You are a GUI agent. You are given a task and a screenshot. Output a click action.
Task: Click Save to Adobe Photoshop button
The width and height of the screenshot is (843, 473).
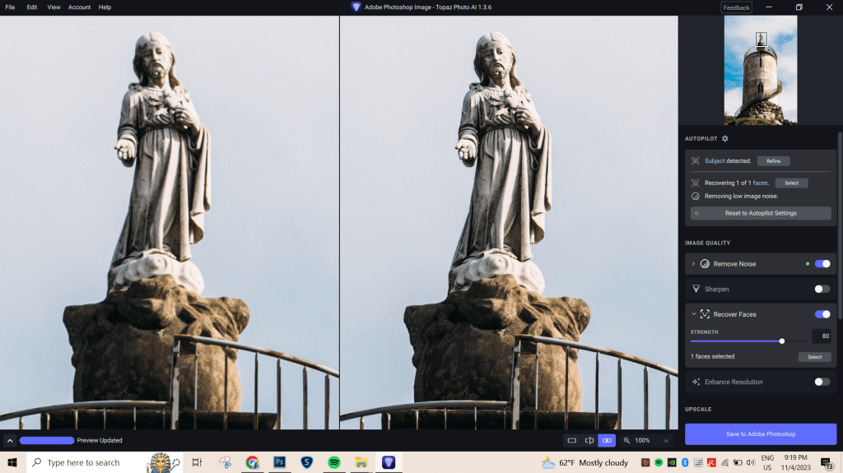[760, 434]
